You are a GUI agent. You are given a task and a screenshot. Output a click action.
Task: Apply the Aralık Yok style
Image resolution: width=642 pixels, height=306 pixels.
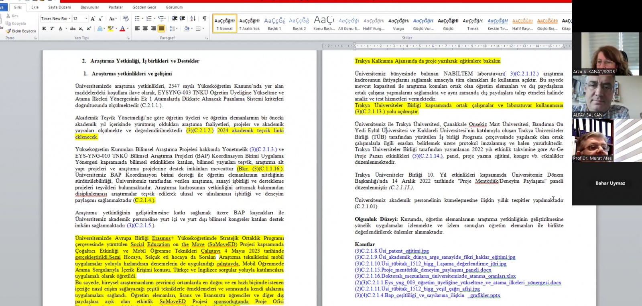pos(250,24)
